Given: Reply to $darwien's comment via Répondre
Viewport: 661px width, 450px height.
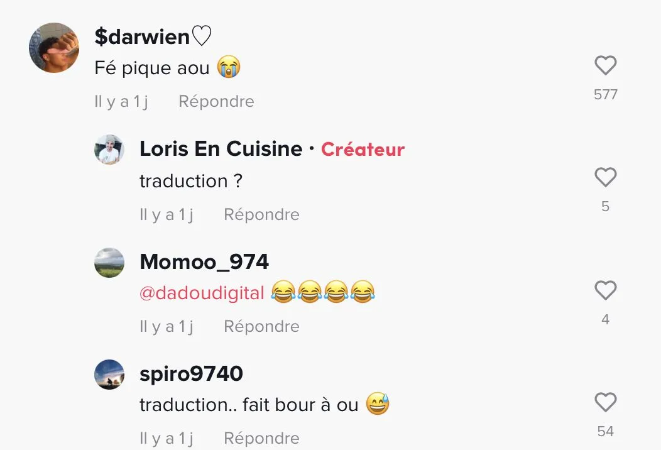Looking at the screenshot, I should click(216, 101).
